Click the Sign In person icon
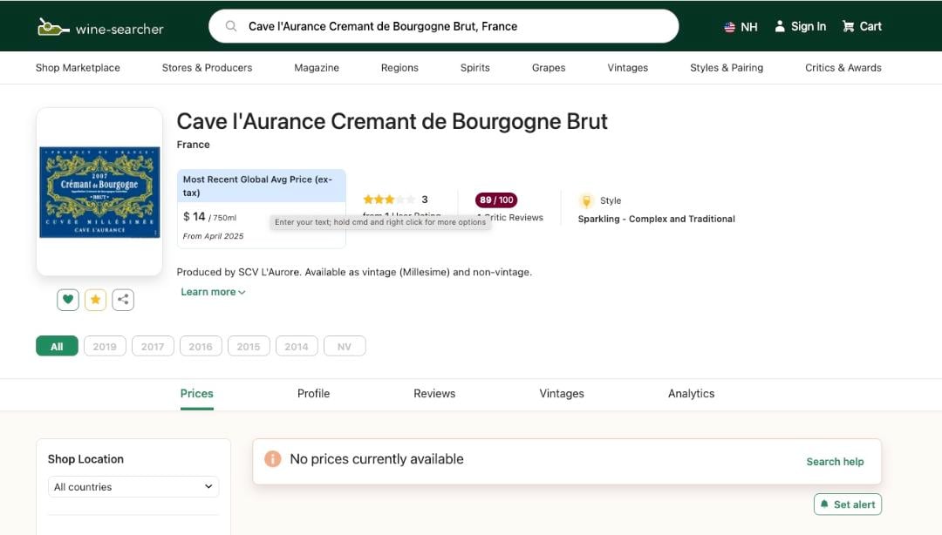 [x=780, y=26]
